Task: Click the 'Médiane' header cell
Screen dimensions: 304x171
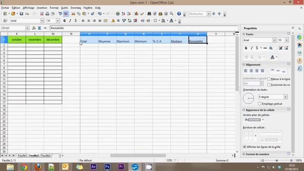Action: [x=180, y=40]
